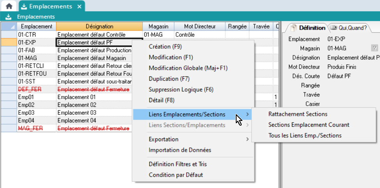
Task: Select the Définition tab
Action: [x=308, y=28]
